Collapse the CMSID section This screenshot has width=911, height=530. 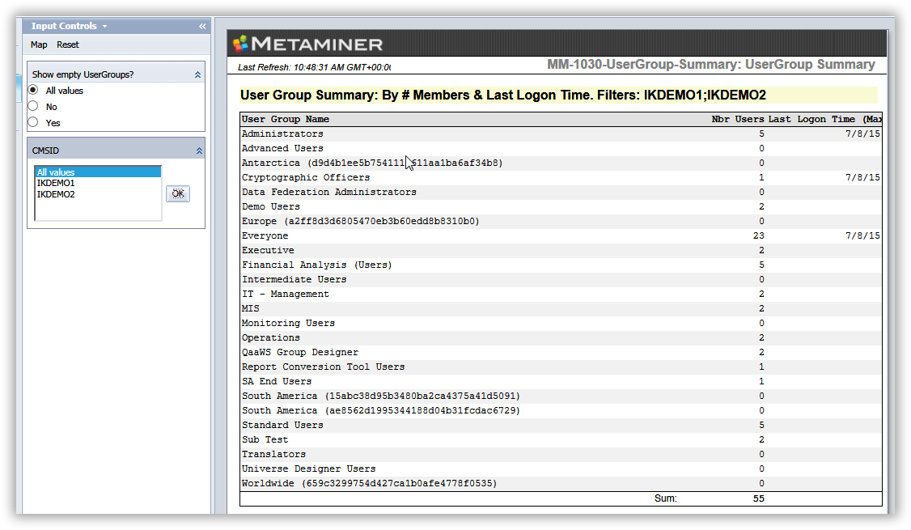pos(199,151)
